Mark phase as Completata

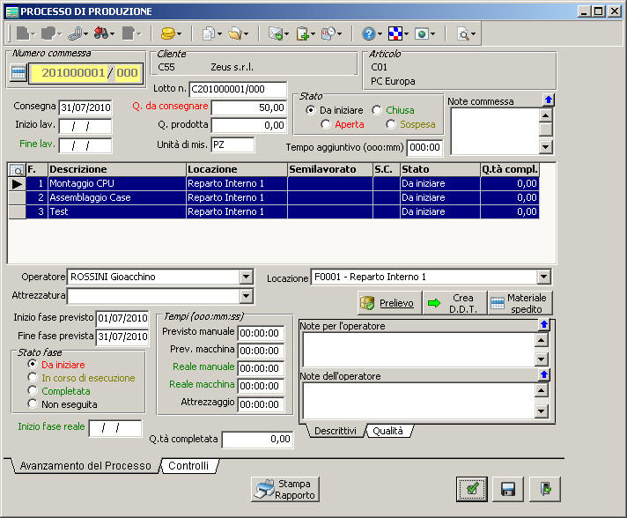(x=33, y=390)
